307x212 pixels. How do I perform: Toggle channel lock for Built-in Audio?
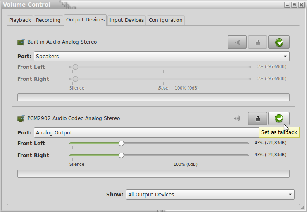(257, 42)
